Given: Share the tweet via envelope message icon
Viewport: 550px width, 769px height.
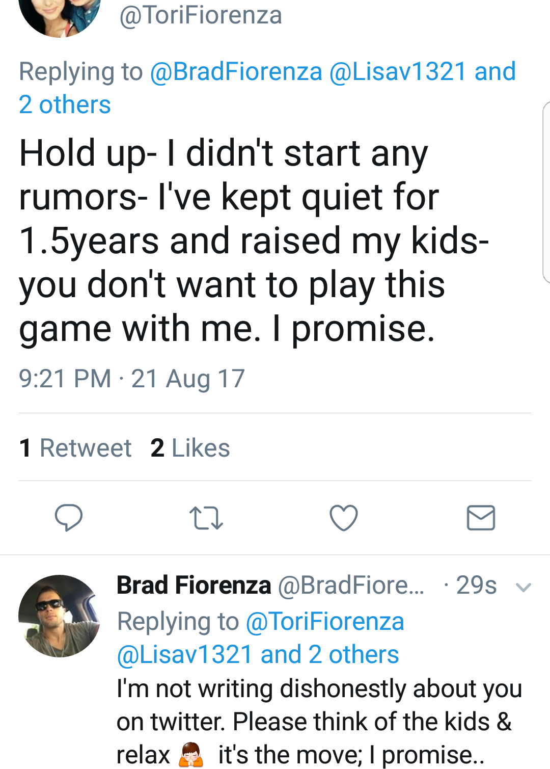Looking at the screenshot, I should [x=481, y=518].
